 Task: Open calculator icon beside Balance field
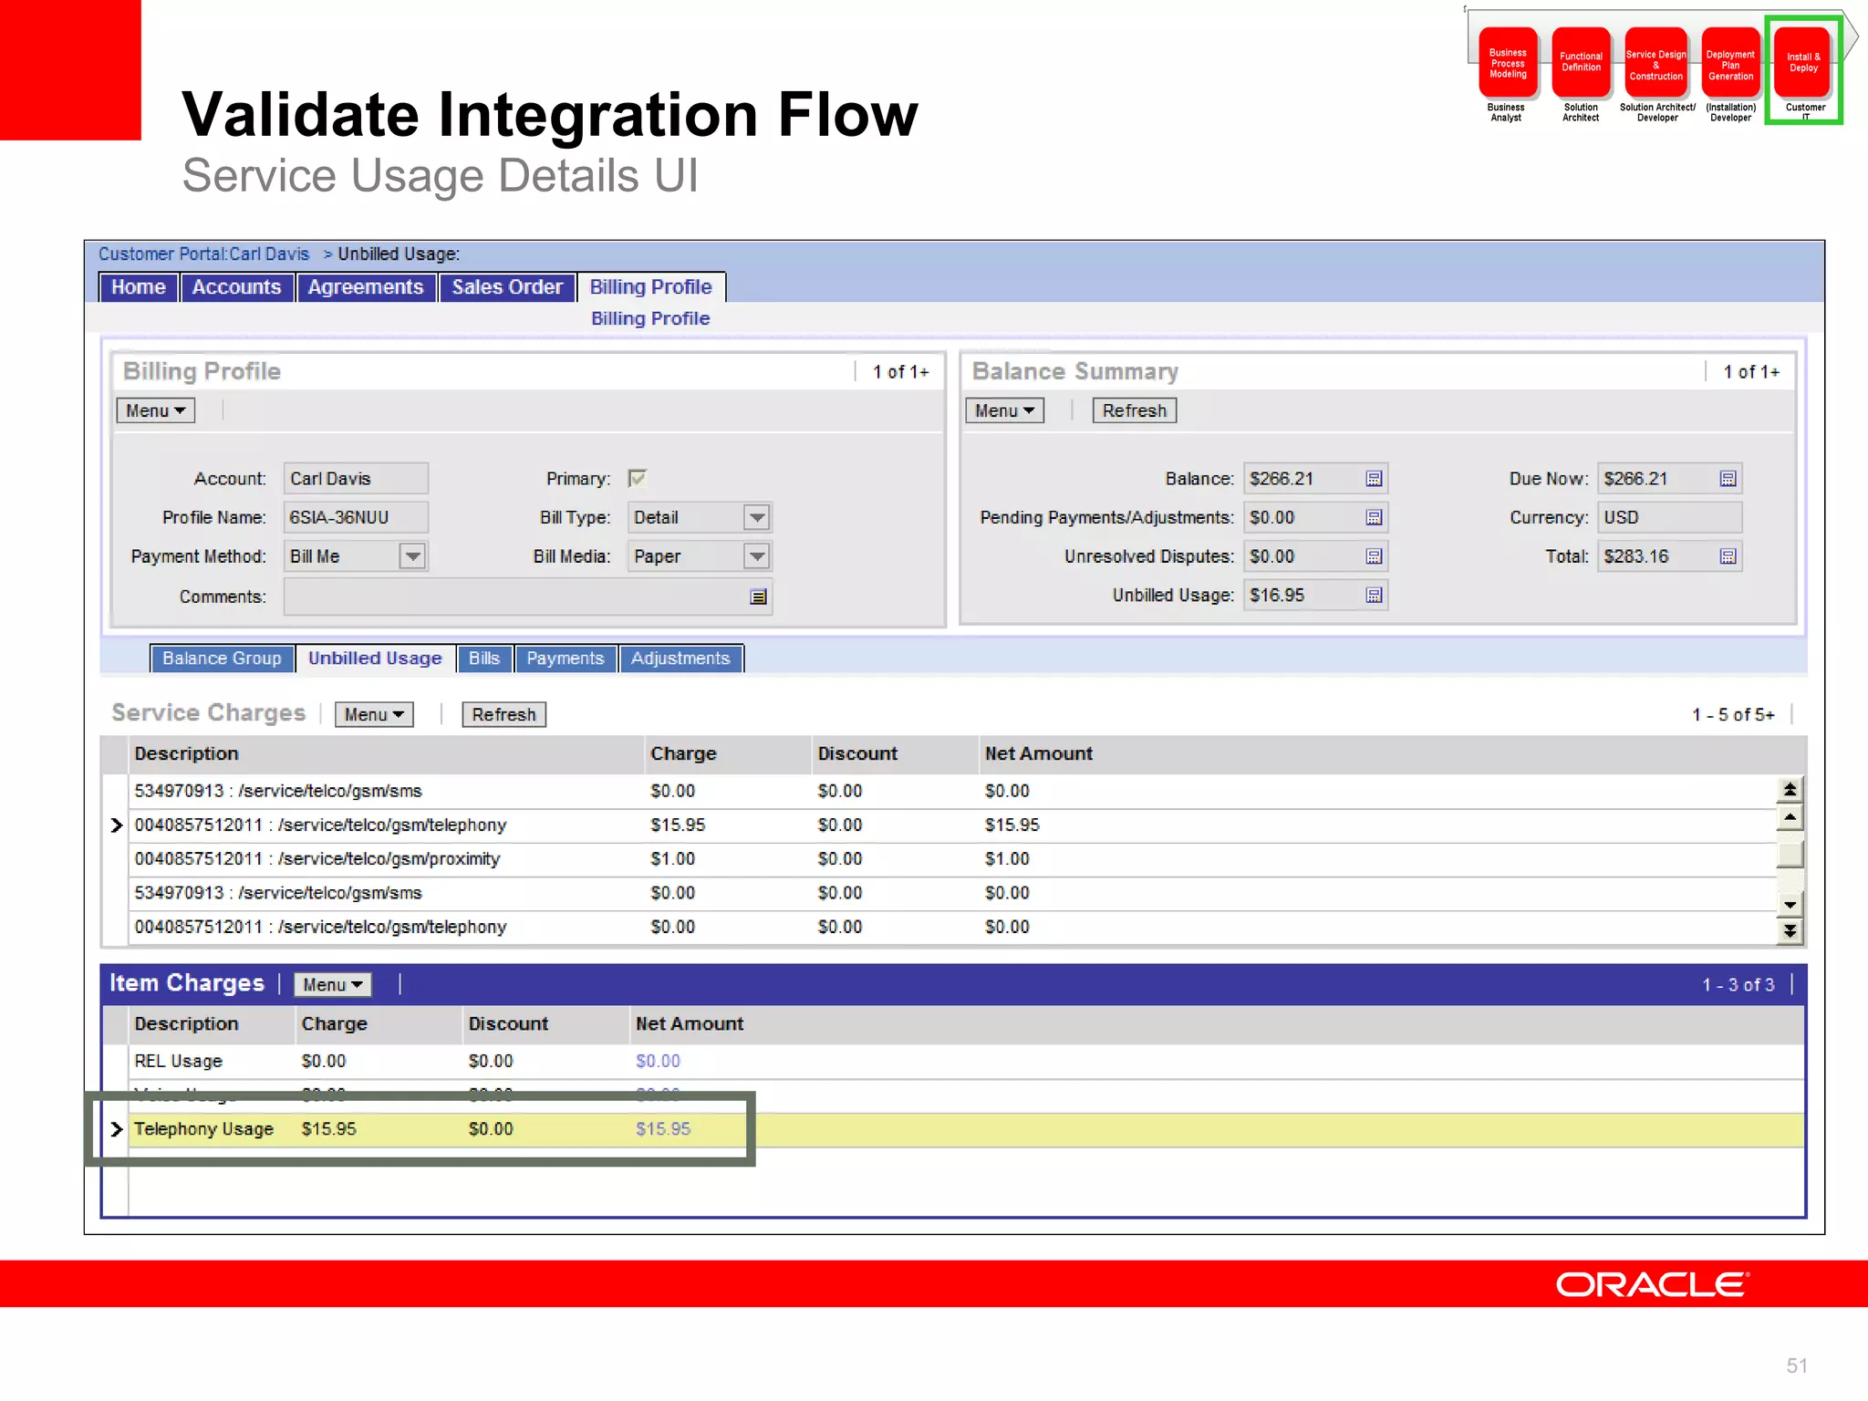1374,479
